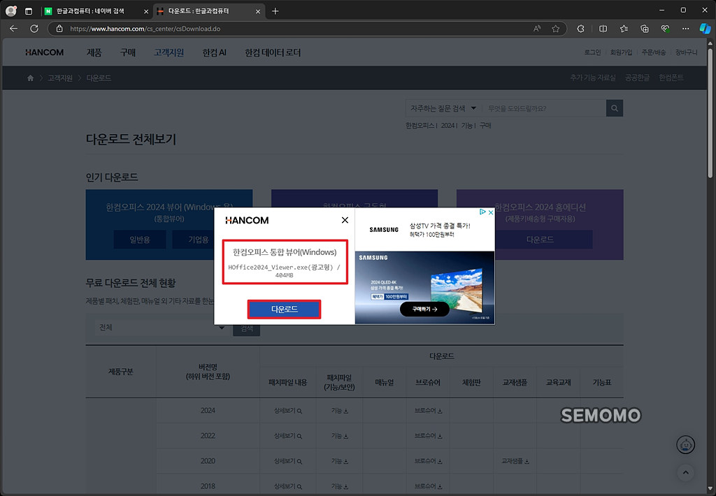The image size is (716, 496).
Task: Open the browser profile avatar
Action: pos(11,11)
